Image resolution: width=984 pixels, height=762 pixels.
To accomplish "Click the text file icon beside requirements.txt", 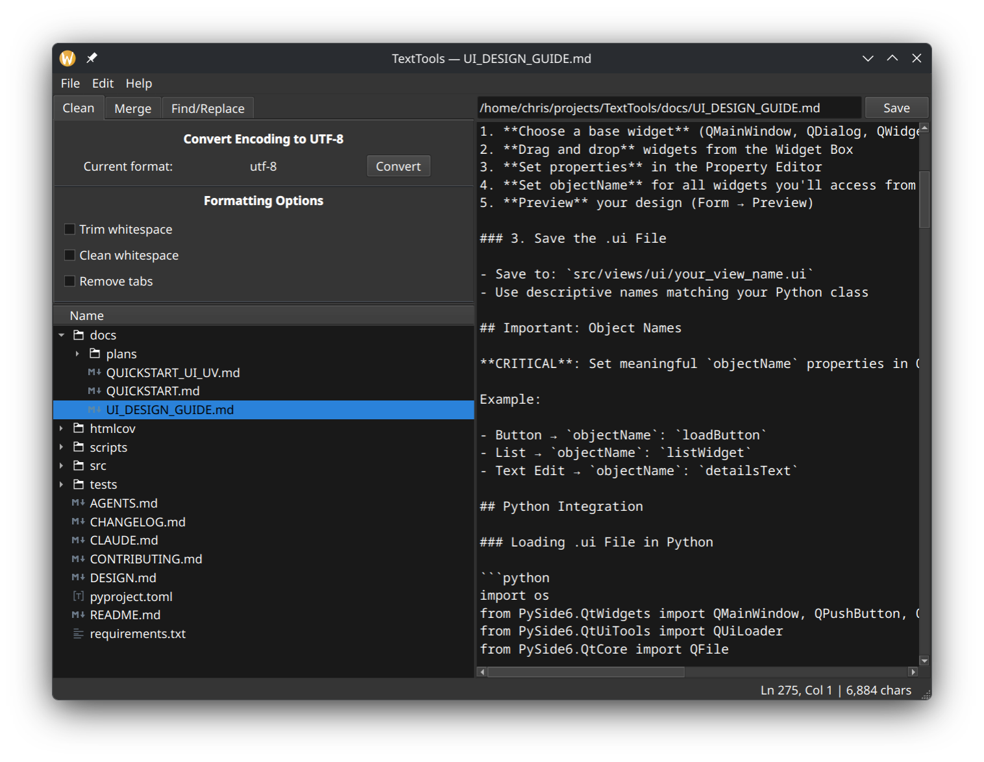I will [78, 633].
